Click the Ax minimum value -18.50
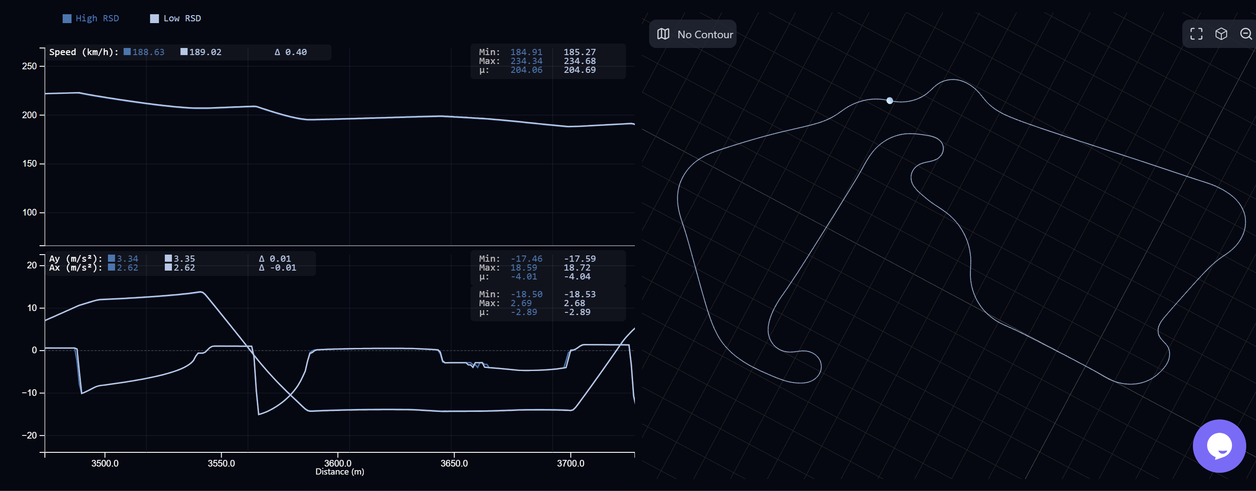 526,294
